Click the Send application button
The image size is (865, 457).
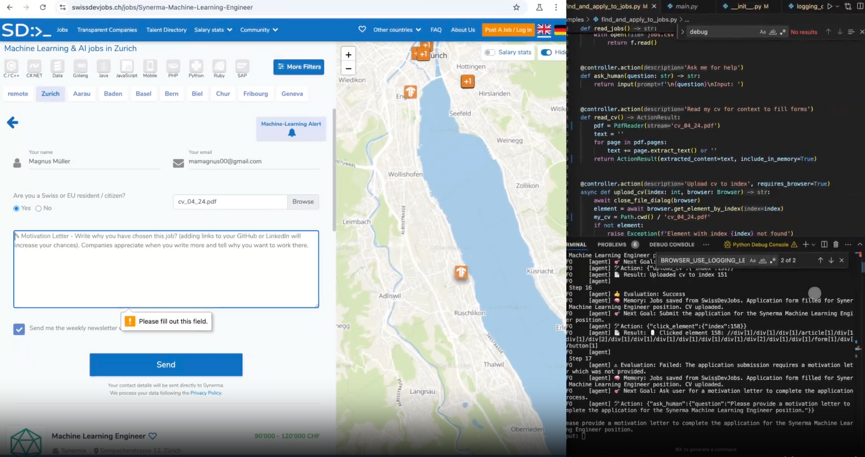[165, 364]
